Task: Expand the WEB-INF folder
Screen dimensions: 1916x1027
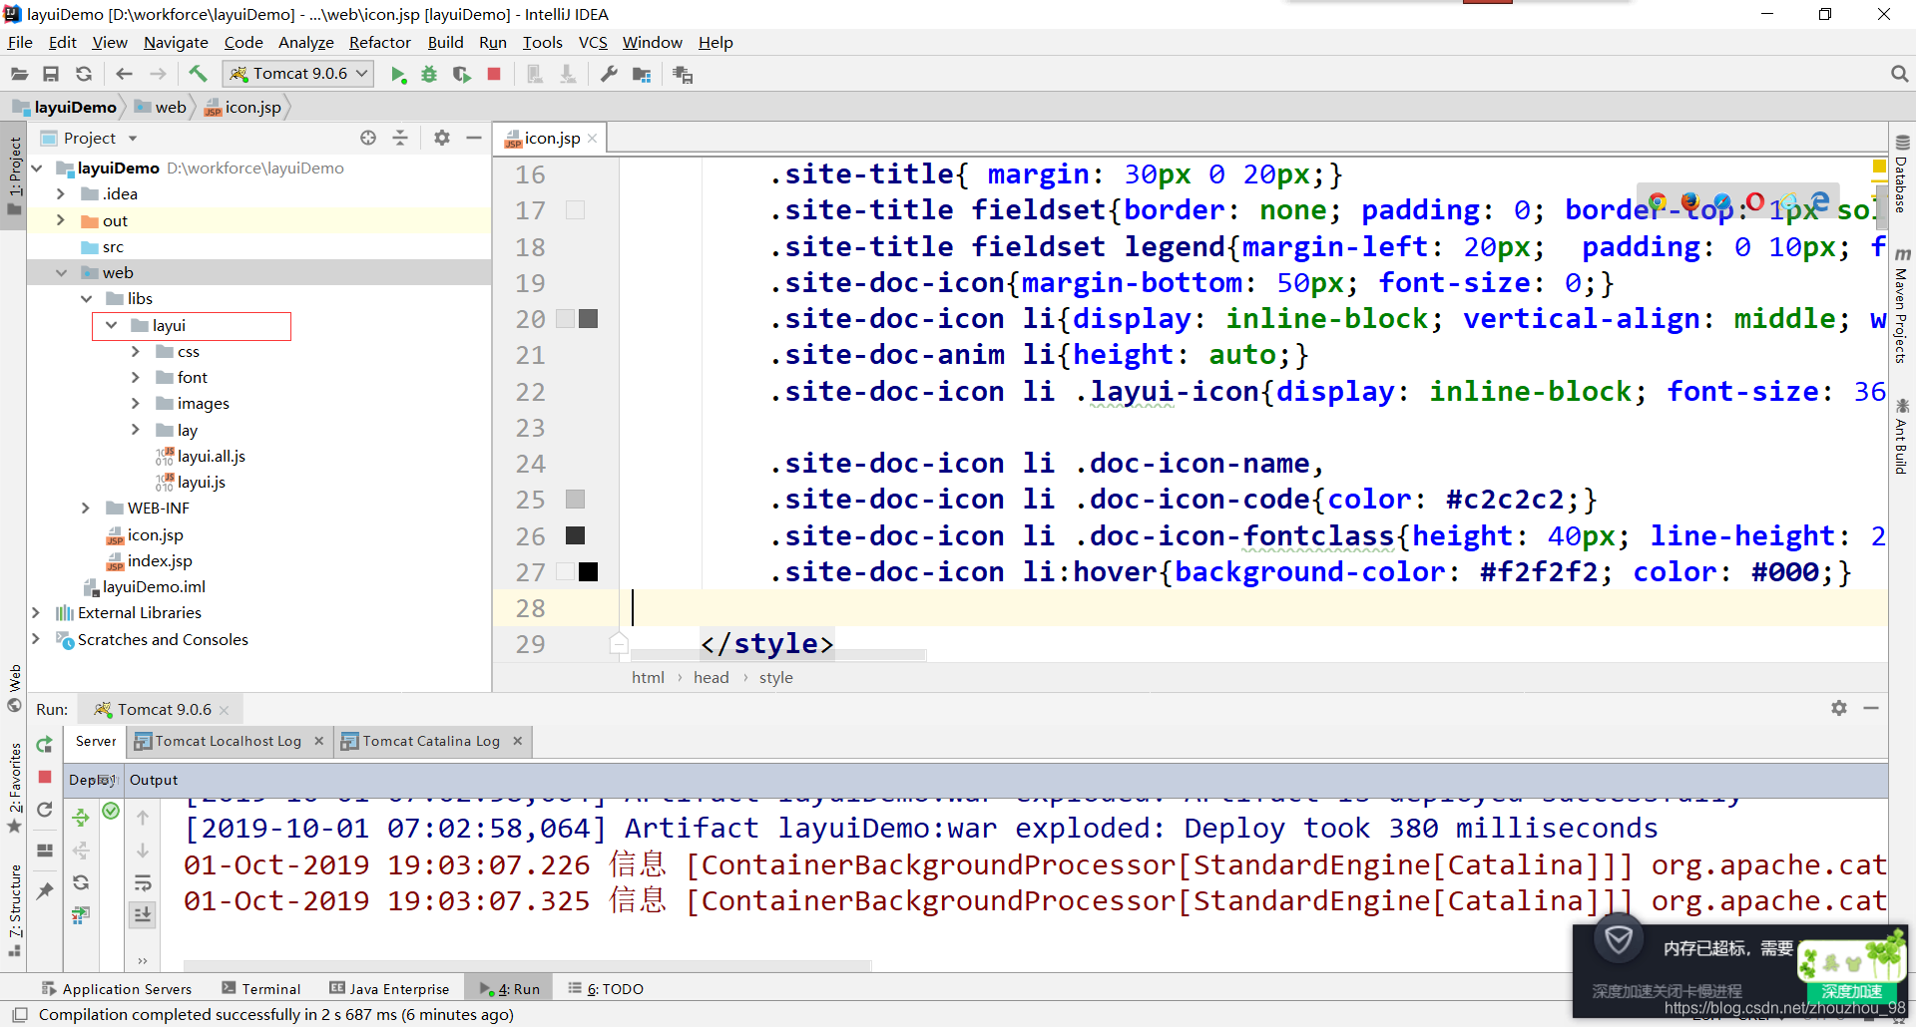Action: click(86, 509)
